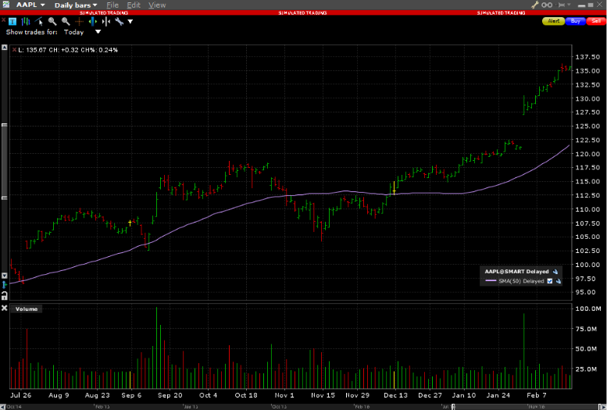Image resolution: width=607 pixels, height=410 pixels.
Task: Edit AAPL@SMART legend with wrench icon
Action: coord(555,272)
